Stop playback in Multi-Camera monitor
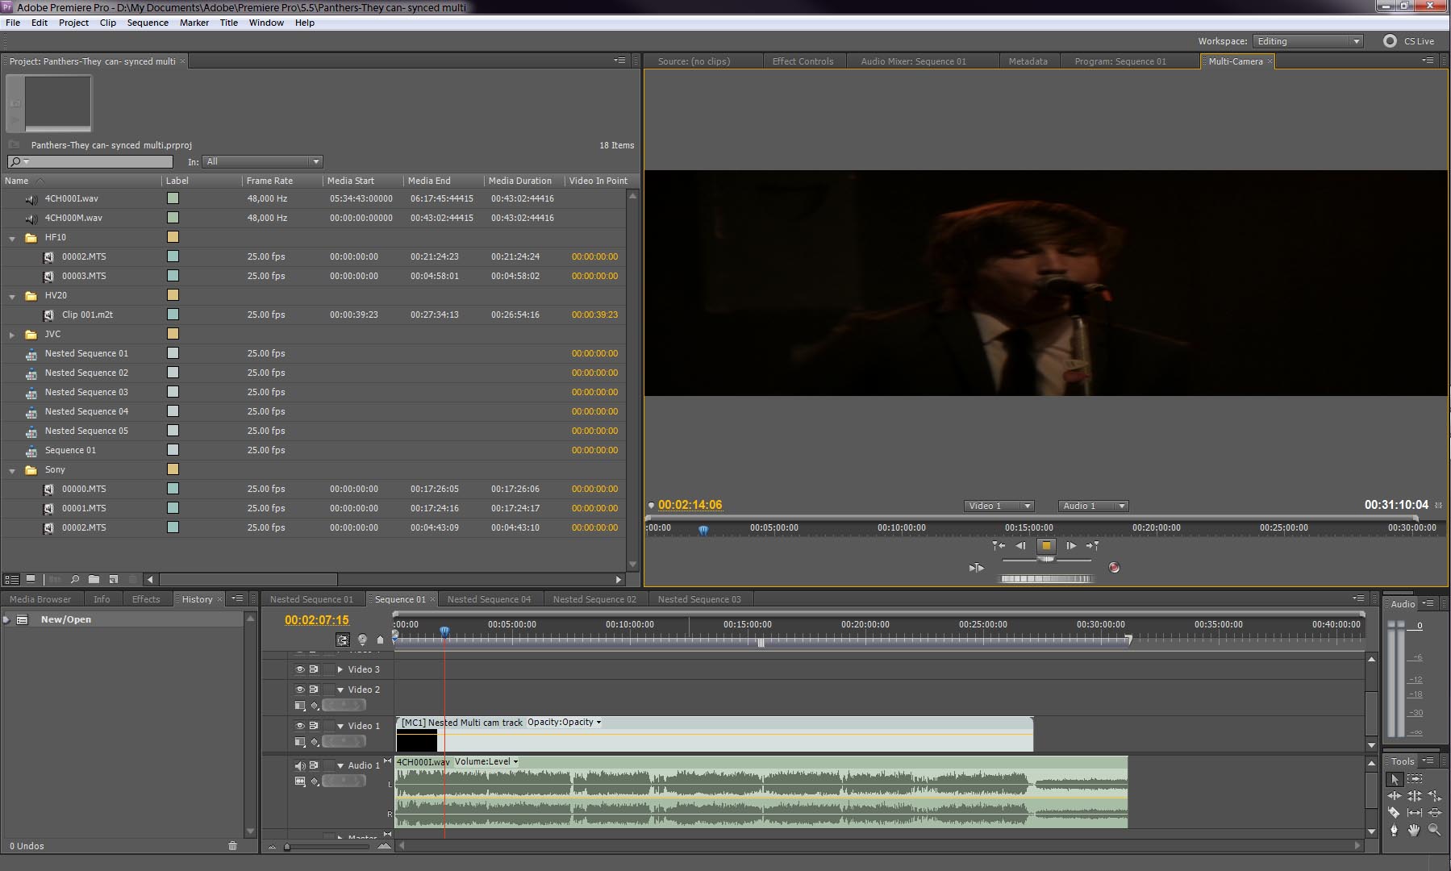The height and width of the screenshot is (871, 1451). click(1046, 546)
